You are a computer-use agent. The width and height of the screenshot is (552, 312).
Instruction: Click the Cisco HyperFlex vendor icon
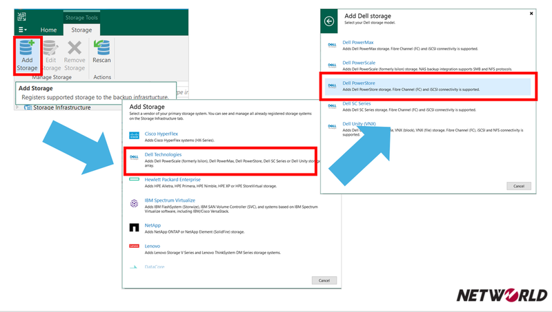tap(134, 136)
